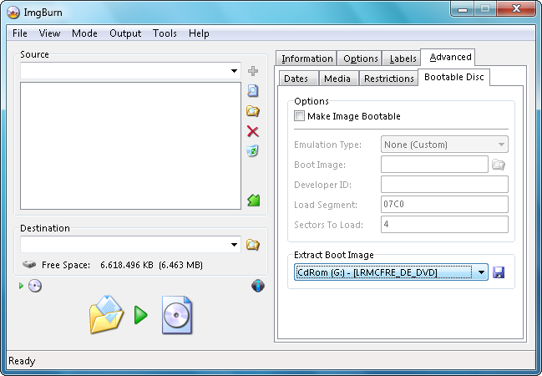Viewport: 542px width, 376px height.
Task: Open the File menu
Action: click(20, 33)
